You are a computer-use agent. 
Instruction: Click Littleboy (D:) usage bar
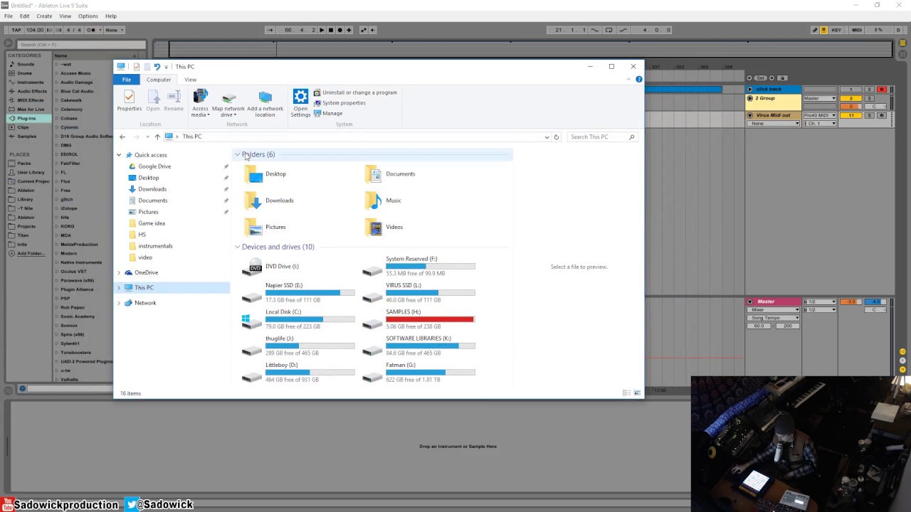[x=310, y=373]
